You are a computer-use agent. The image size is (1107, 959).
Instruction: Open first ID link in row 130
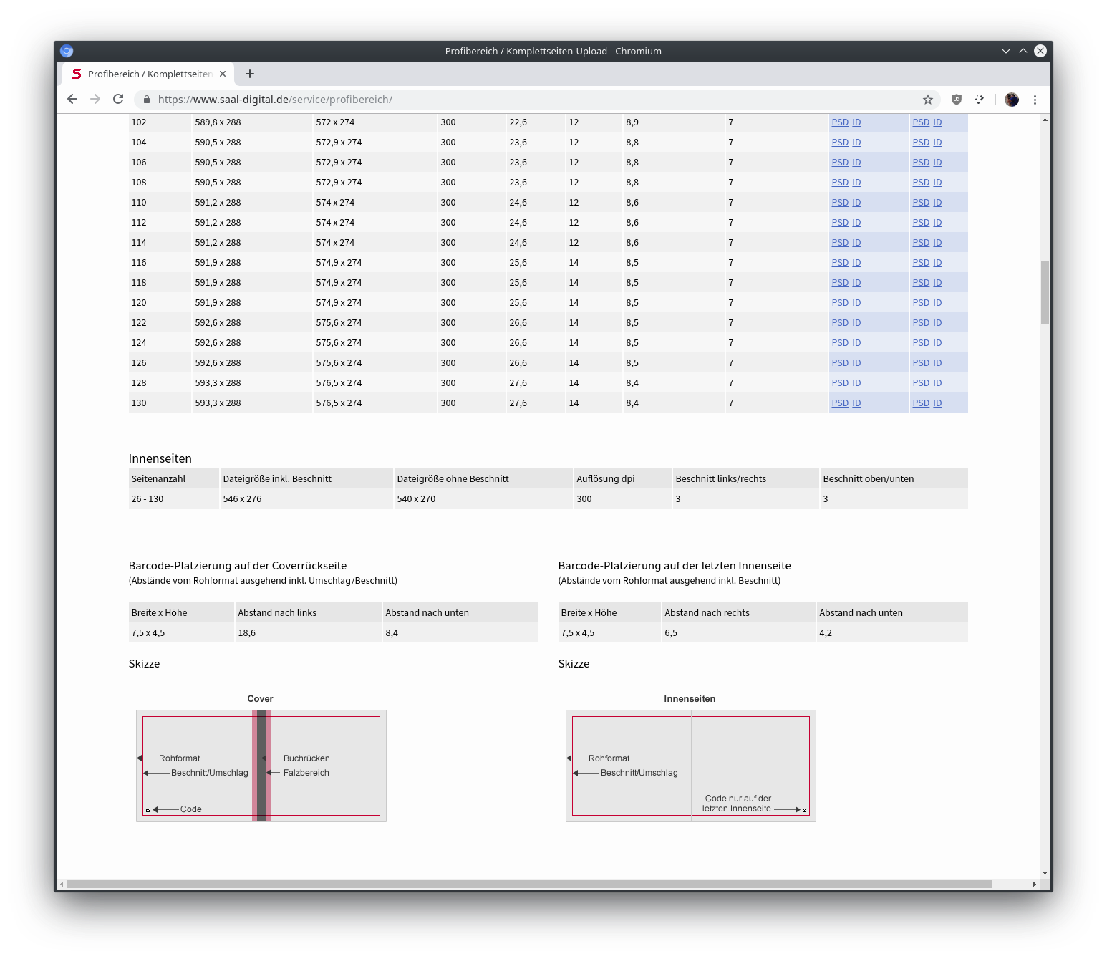tap(856, 403)
